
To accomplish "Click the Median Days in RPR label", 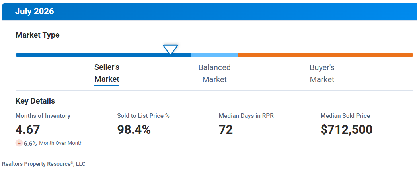I will (246, 116).
